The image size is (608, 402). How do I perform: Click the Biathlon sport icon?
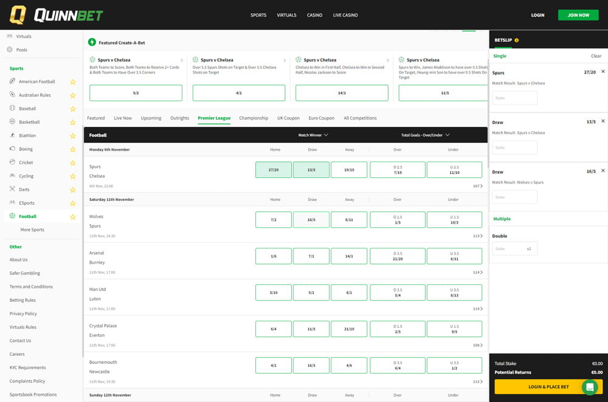click(x=12, y=135)
